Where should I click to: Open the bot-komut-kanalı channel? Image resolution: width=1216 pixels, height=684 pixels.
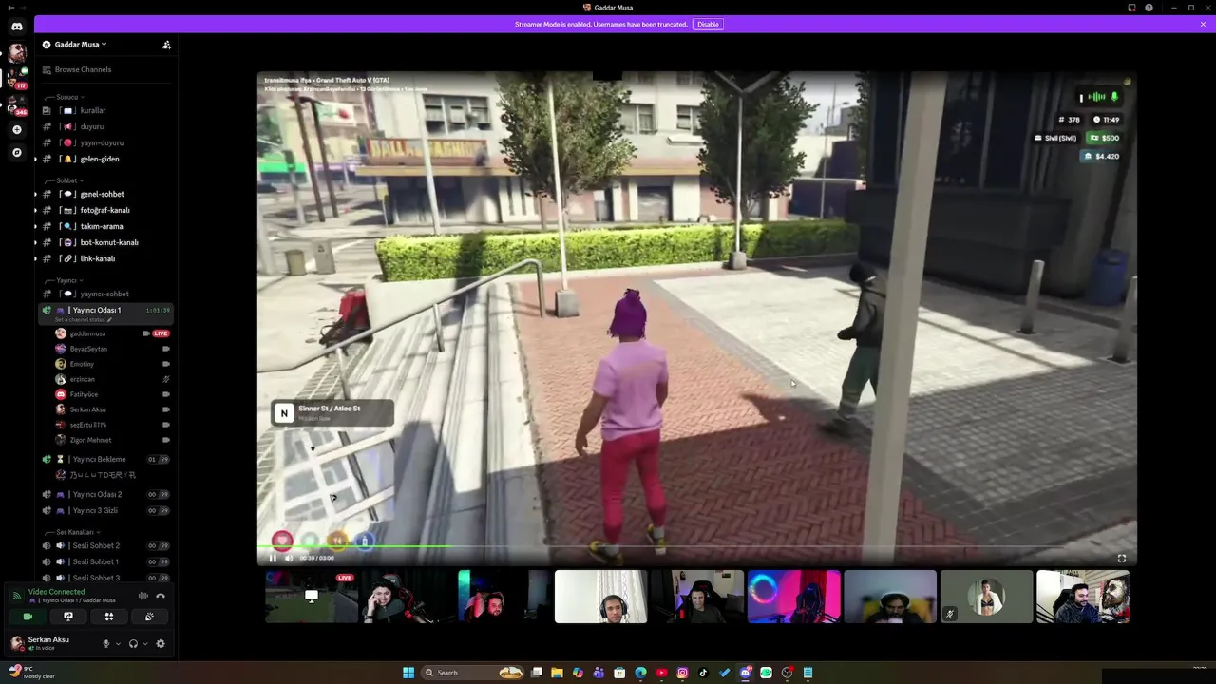[x=104, y=242]
